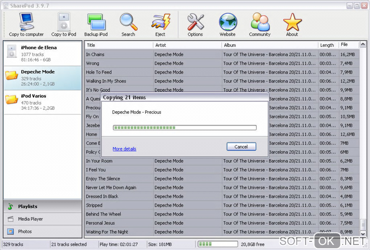Click the disk space usage bar
Image resolution: width=370 pixels, height=250 pixels.
click(218, 244)
